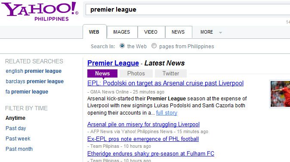Click the Yahoo! Philippines logo
Viewport: 290px width, 162px height.
tap(40, 11)
